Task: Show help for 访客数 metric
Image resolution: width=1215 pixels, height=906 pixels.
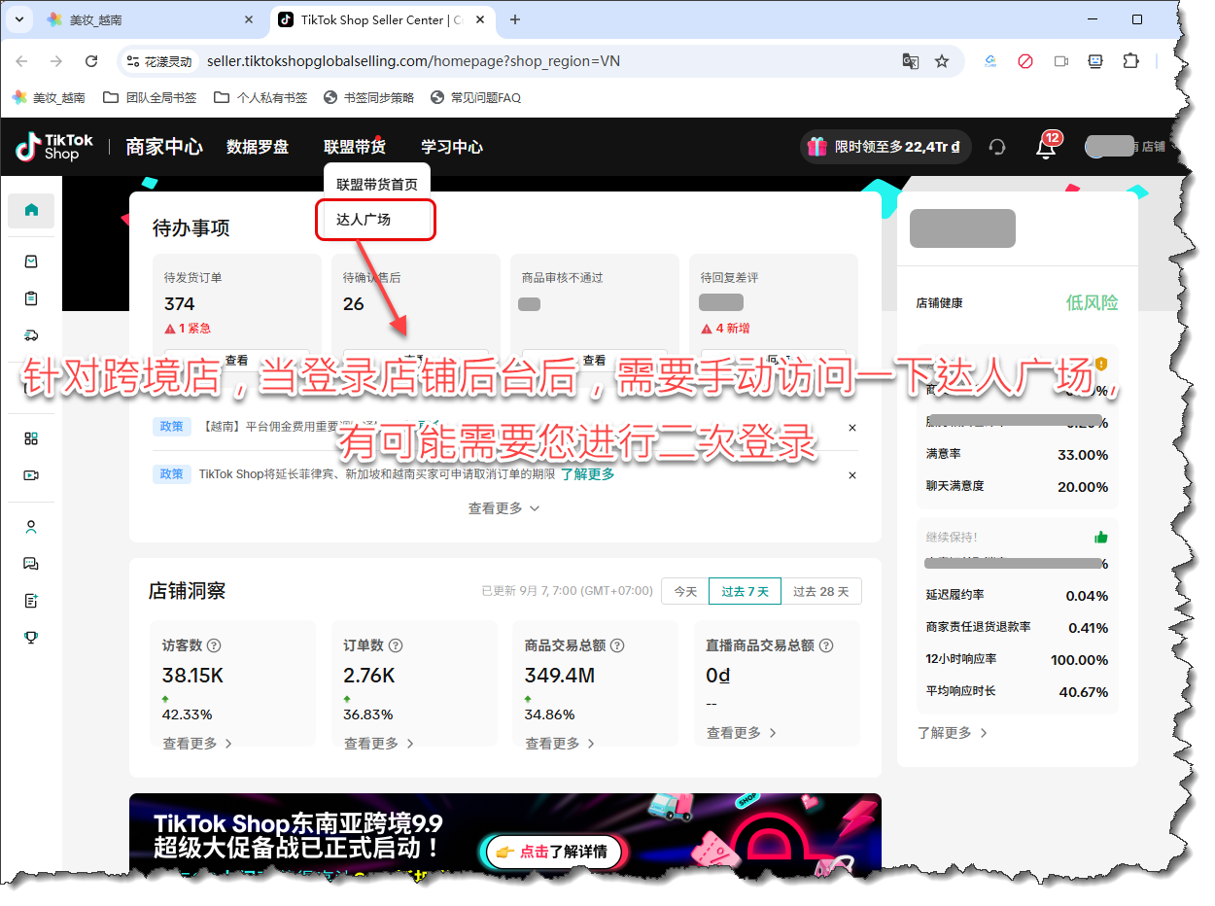Action: [x=214, y=645]
